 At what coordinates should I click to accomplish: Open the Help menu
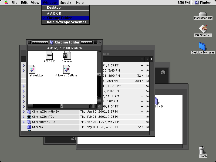click(80, 3)
